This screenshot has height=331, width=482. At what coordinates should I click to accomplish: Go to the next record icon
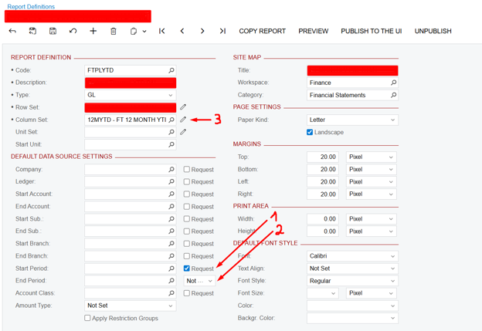tap(202, 31)
